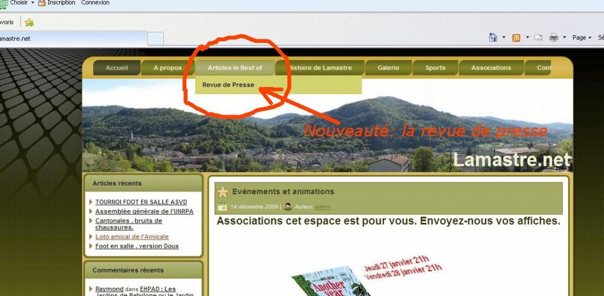
Task: Expand the Print dropdown arrow
Action: pos(564,38)
